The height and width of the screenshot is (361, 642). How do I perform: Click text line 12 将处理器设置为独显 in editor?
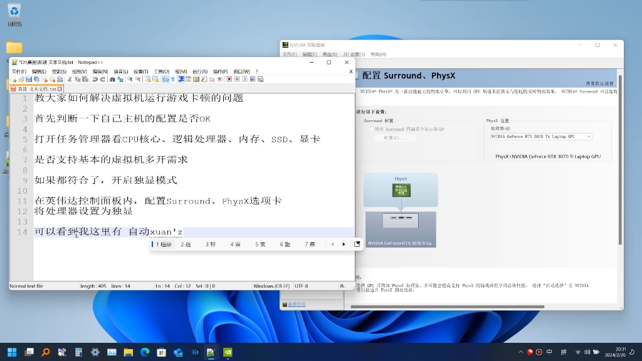83,211
